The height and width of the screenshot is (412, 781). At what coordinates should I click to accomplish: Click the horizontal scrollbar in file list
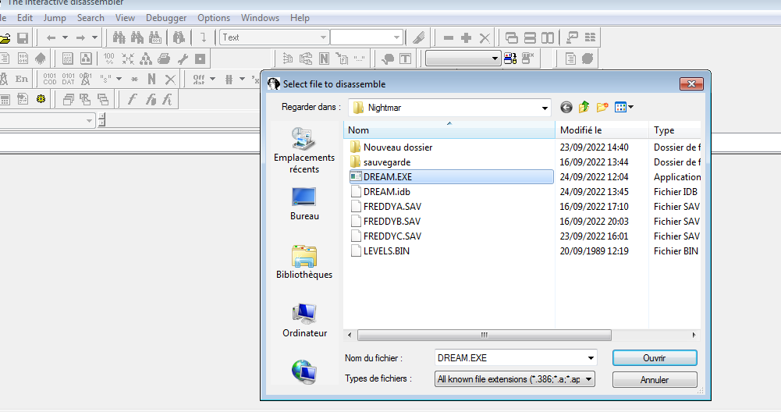(485, 335)
